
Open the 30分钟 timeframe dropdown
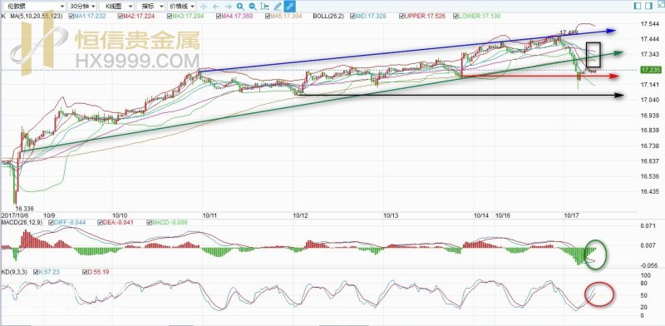click(82, 7)
